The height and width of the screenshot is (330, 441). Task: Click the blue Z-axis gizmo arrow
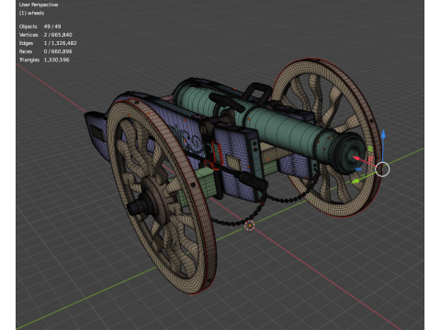(383, 136)
